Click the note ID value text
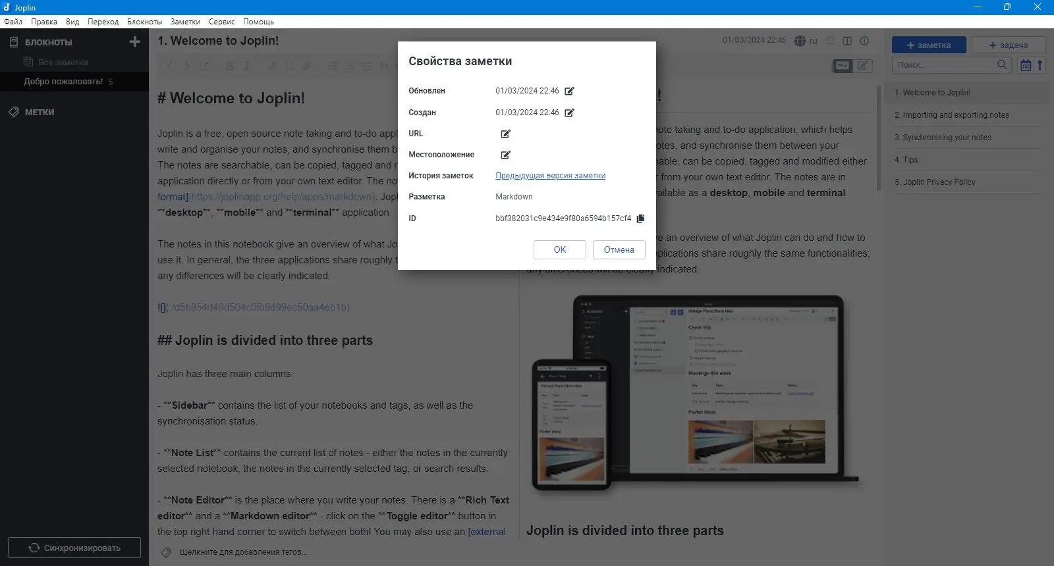 pyautogui.click(x=563, y=219)
